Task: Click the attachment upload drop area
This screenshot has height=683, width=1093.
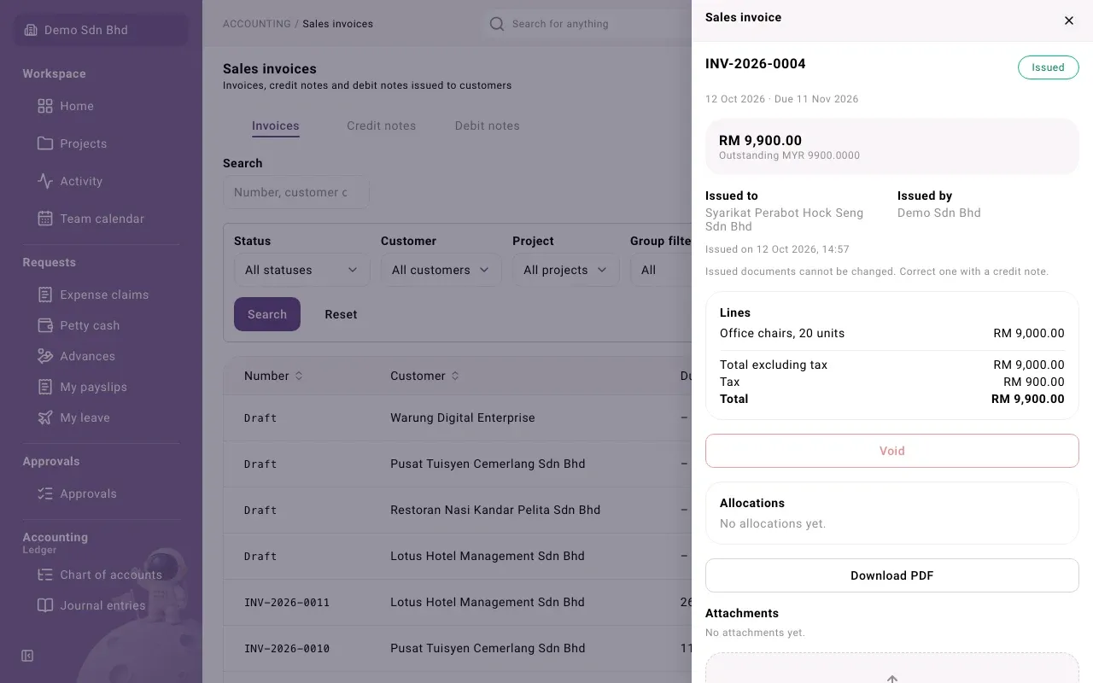Action: [x=892, y=668]
